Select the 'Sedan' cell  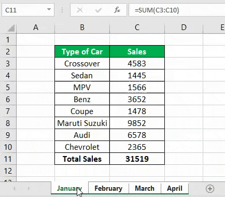82,75
